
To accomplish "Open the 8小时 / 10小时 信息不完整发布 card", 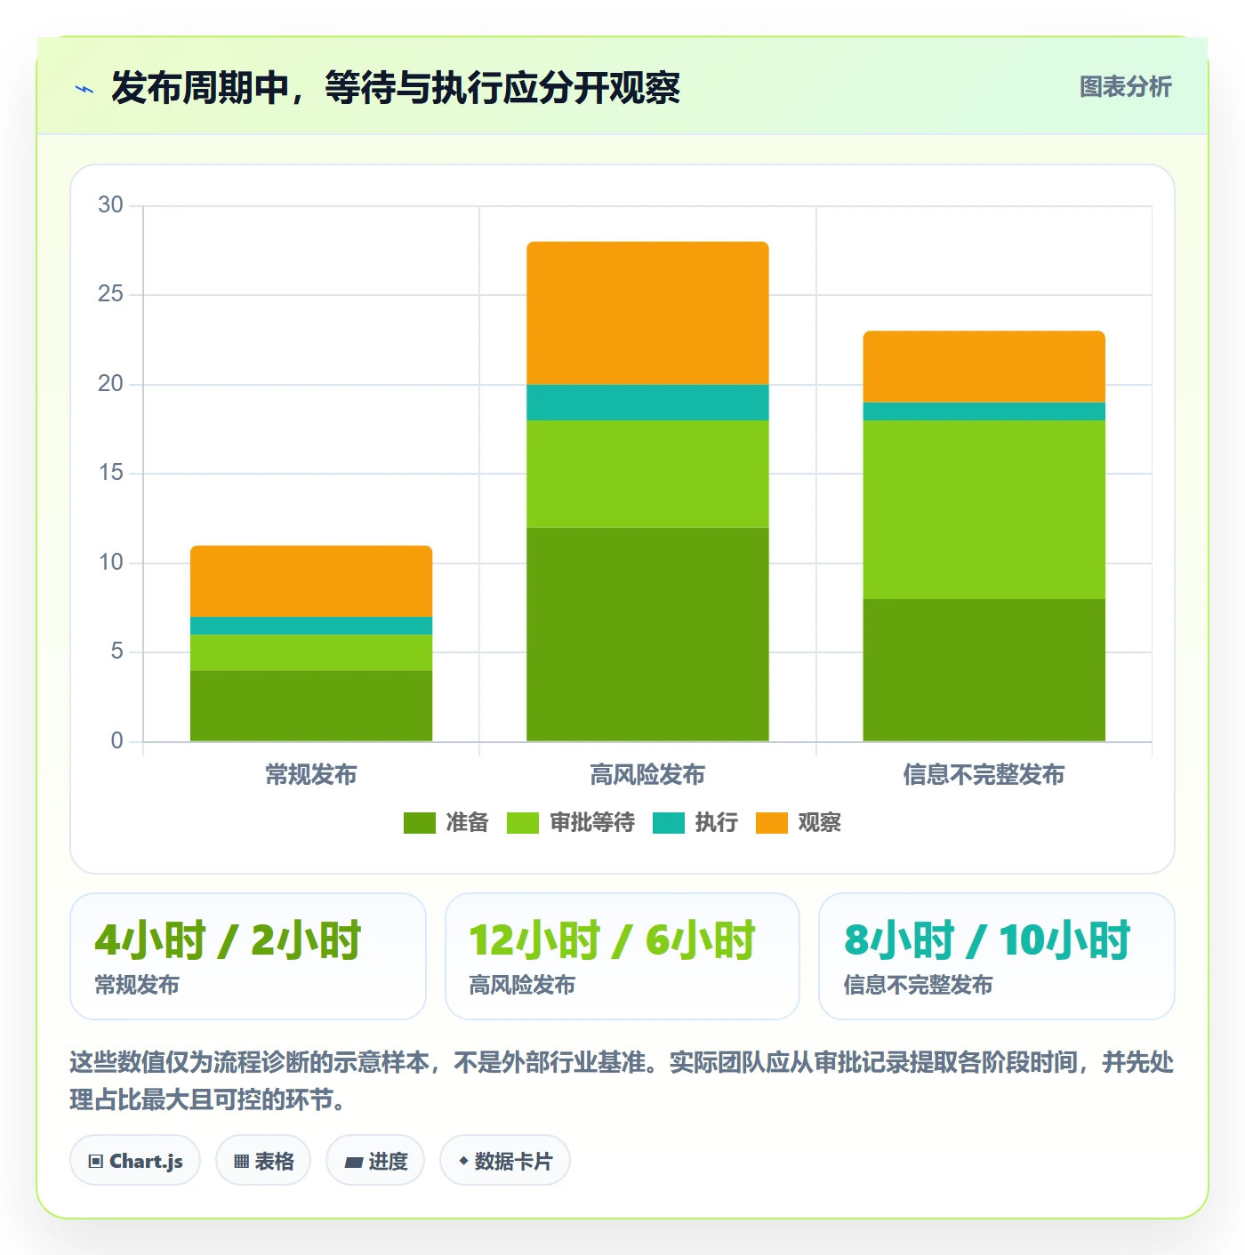I will point(997,956).
